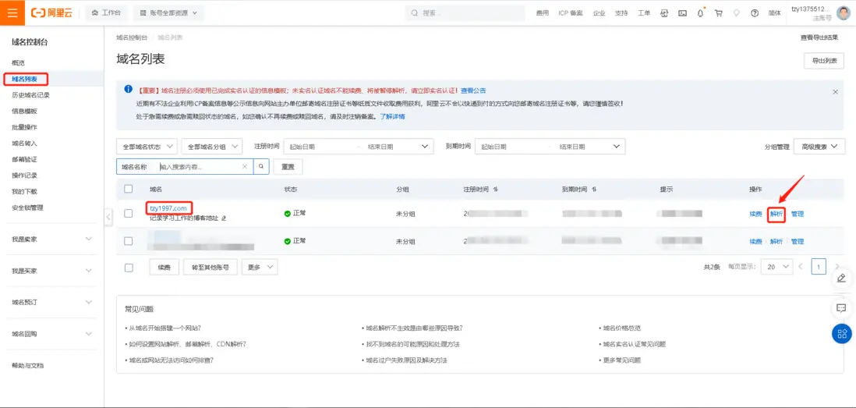The height and width of the screenshot is (408, 856).
Task: Open 信息模板 in the sidebar menu
Action: tap(25, 111)
